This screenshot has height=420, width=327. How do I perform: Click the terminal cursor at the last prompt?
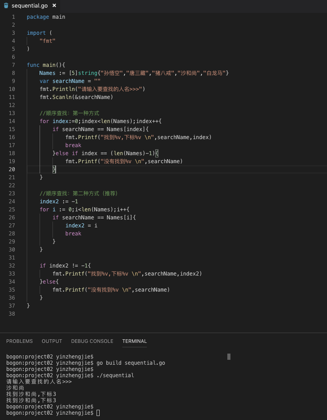tap(98, 413)
